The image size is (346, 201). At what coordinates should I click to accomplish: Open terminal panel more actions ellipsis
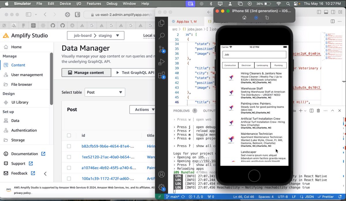[325, 111]
